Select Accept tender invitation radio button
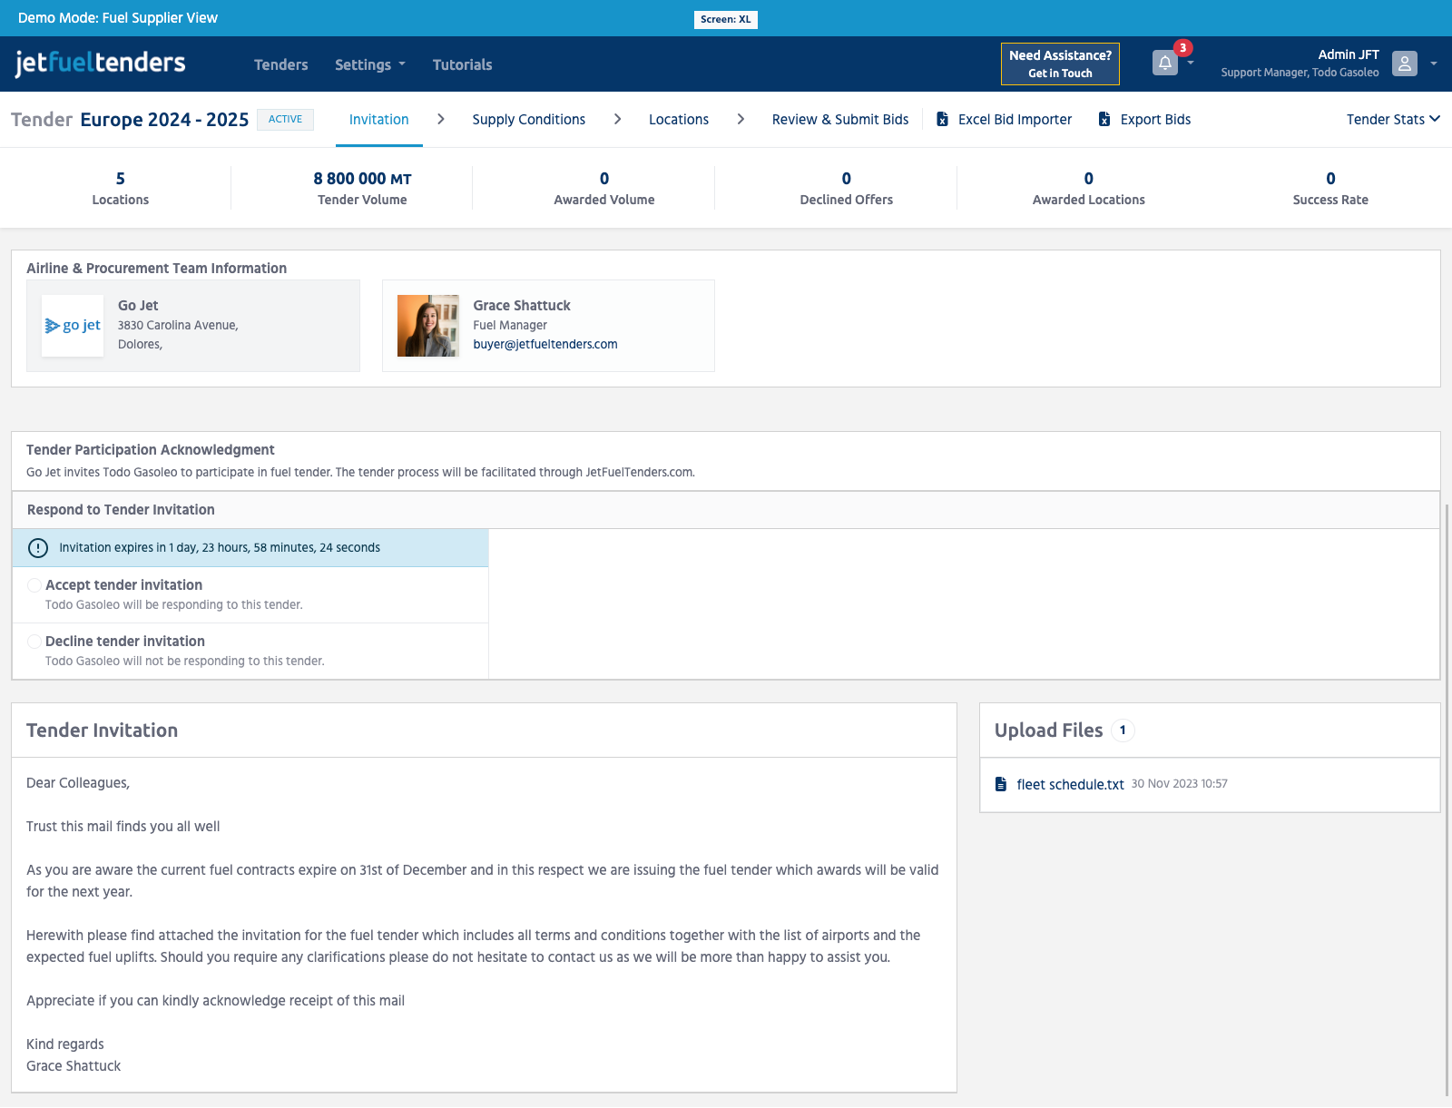The image size is (1452, 1108). point(34,585)
